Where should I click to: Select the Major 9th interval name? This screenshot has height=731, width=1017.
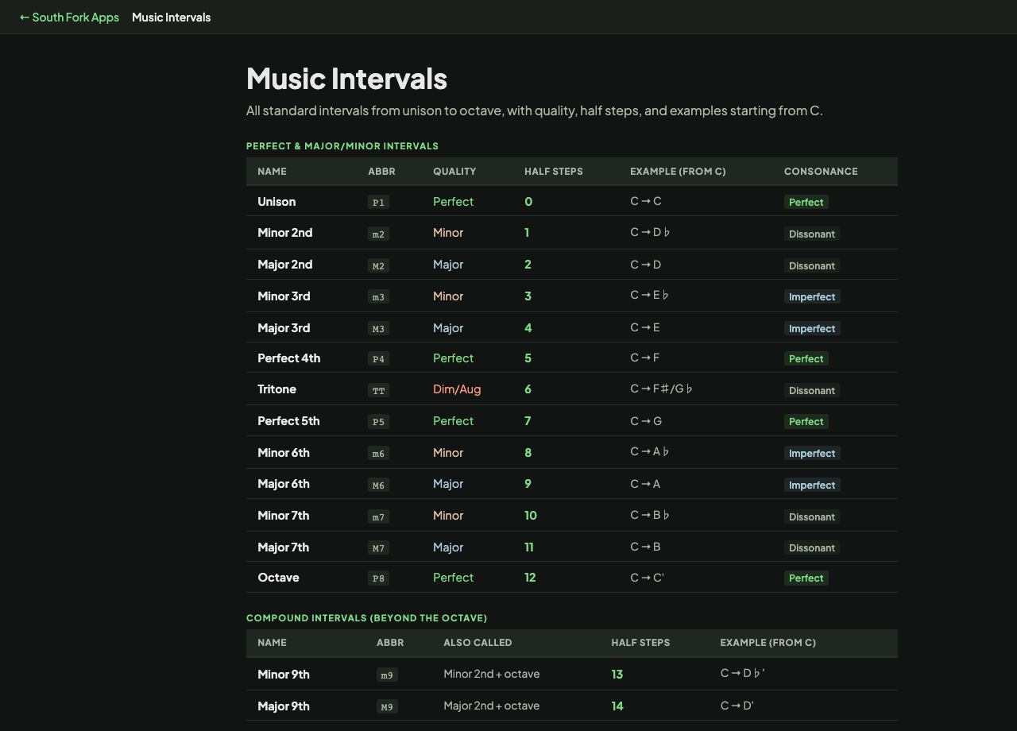tap(284, 706)
